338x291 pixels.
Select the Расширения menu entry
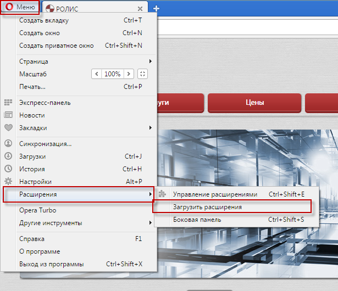pos(79,194)
